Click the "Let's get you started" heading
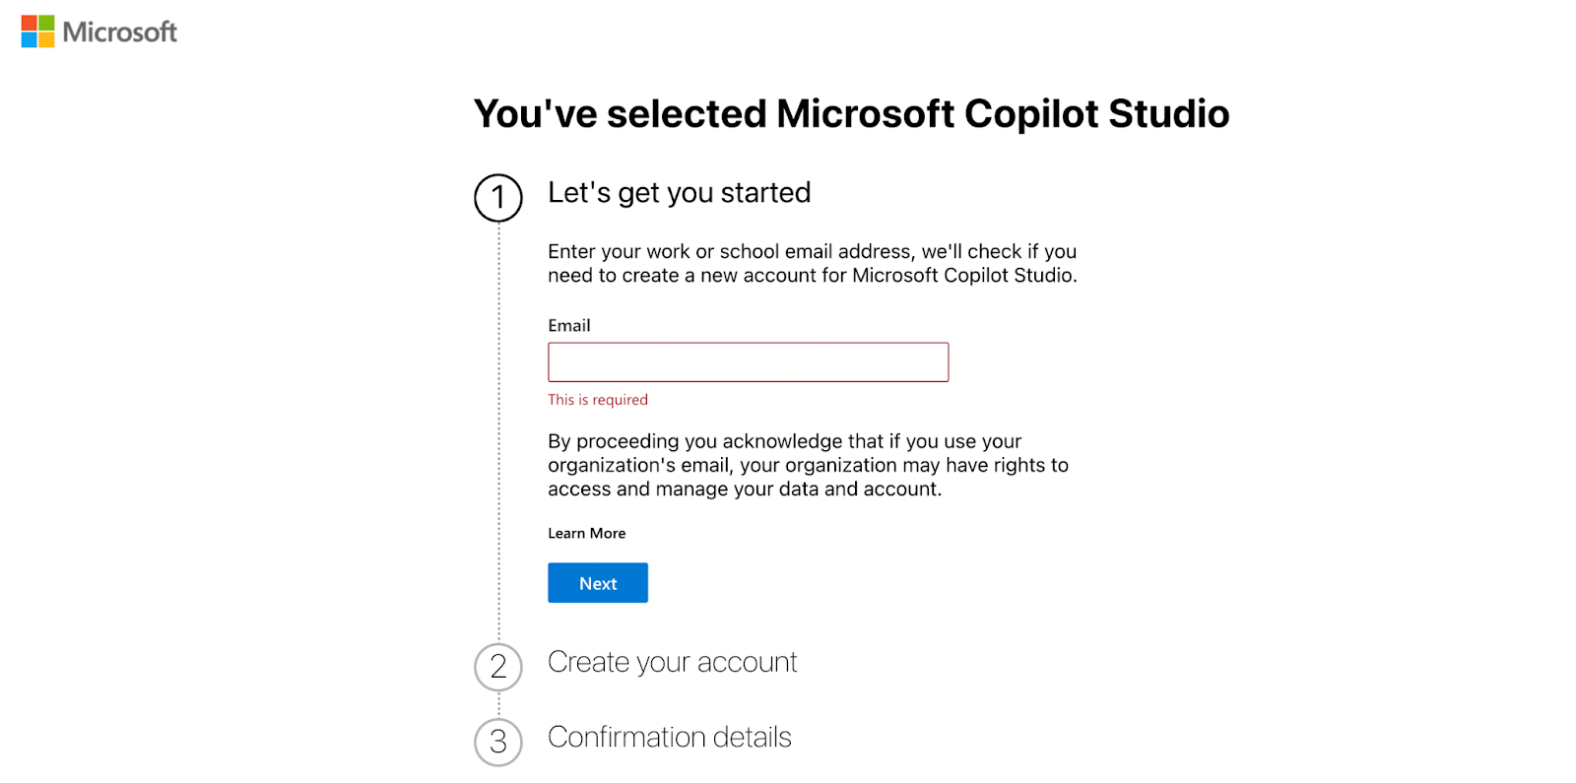Screen dimensions: 1576x783 (679, 192)
